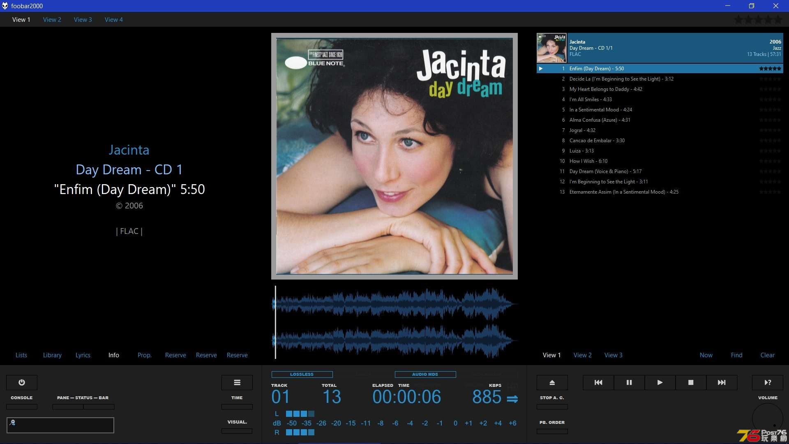Click the small album thumbnail in playlist header

click(x=551, y=48)
